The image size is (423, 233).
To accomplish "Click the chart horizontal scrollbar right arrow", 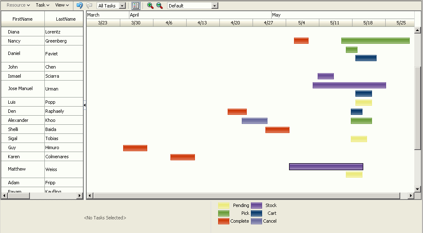I will coord(411,196).
